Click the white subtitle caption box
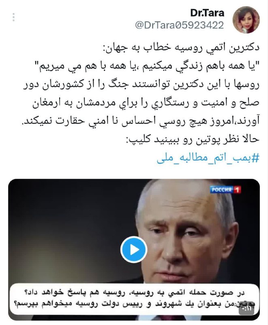The height and width of the screenshot is (325, 268). coord(134,299)
